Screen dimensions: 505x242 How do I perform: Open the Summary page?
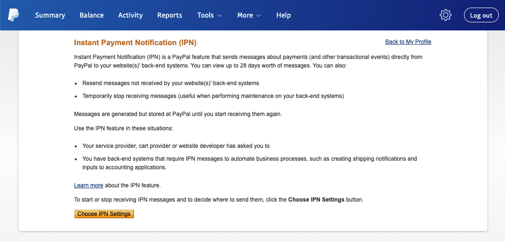pos(50,15)
